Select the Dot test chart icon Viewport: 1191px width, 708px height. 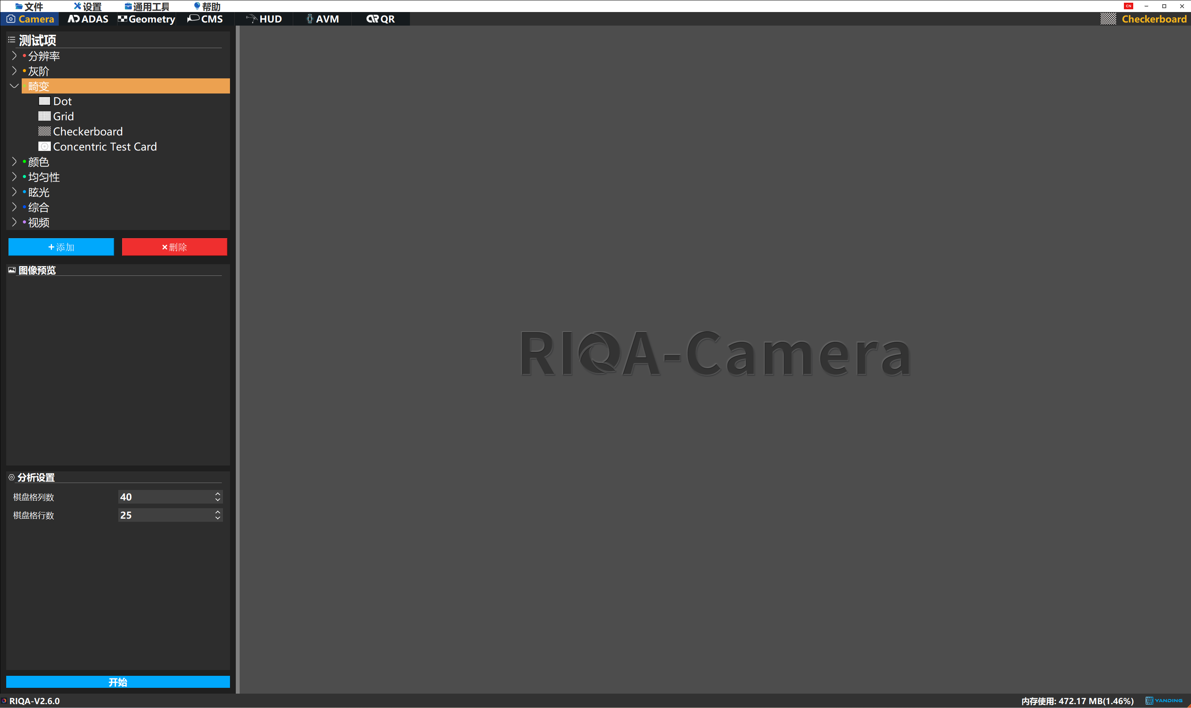(x=44, y=101)
